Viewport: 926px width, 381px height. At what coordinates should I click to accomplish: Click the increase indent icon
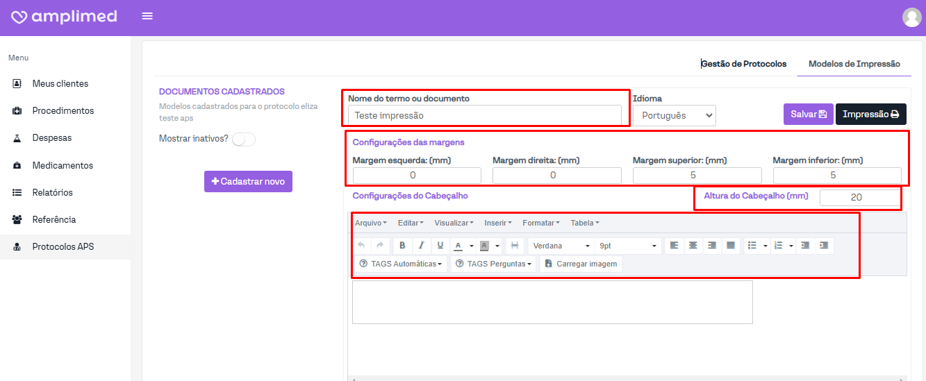click(824, 246)
